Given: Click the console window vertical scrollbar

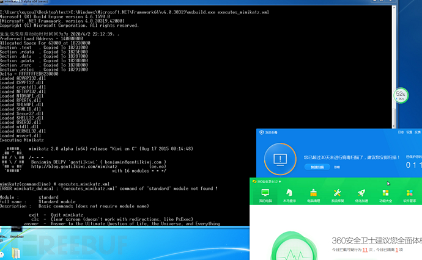Looking at the screenshot, I should (x=394, y=67).
